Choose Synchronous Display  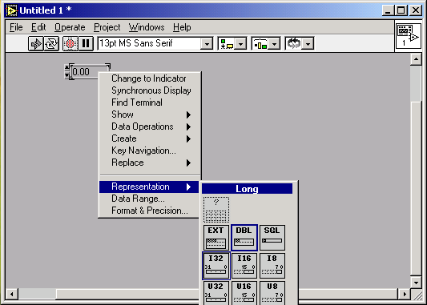point(150,90)
